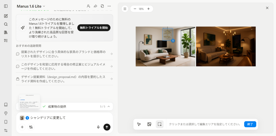Click the connectors icon beside the plus button

(31, 127)
